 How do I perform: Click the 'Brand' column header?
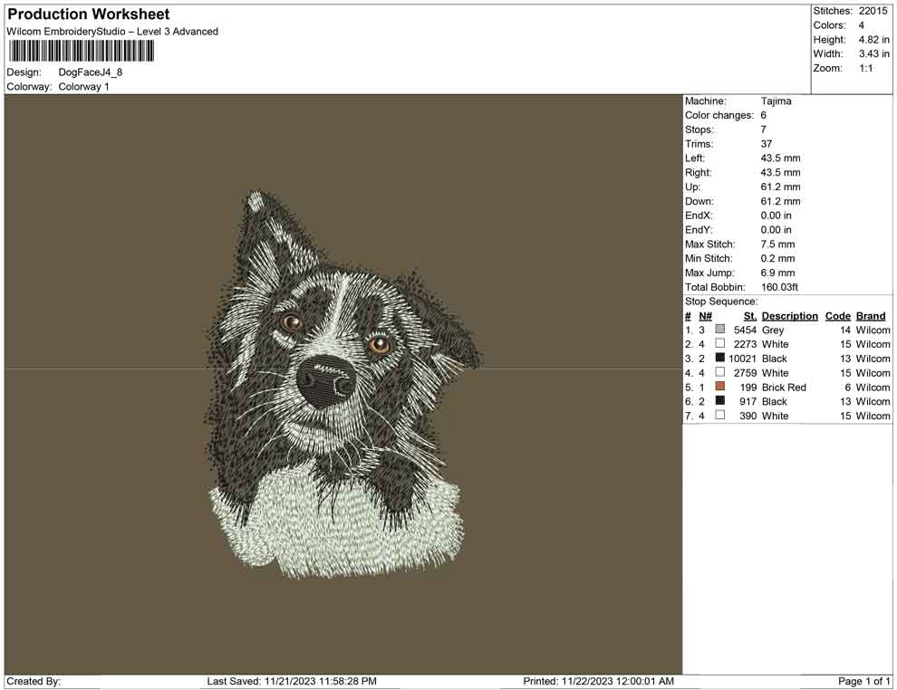point(870,316)
